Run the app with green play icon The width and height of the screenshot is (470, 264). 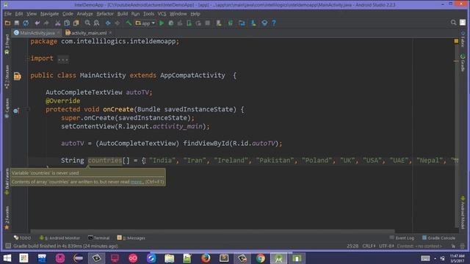[162, 23]
